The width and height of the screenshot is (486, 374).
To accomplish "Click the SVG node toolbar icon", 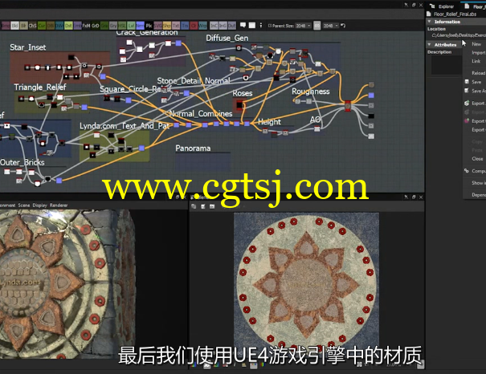I will click(x=158, y=26).
